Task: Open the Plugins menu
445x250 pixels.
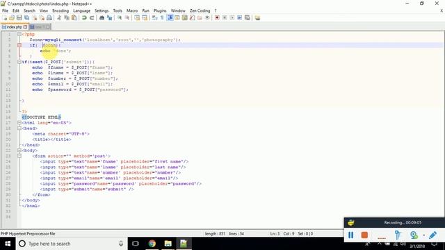Action: pos(160,10)
